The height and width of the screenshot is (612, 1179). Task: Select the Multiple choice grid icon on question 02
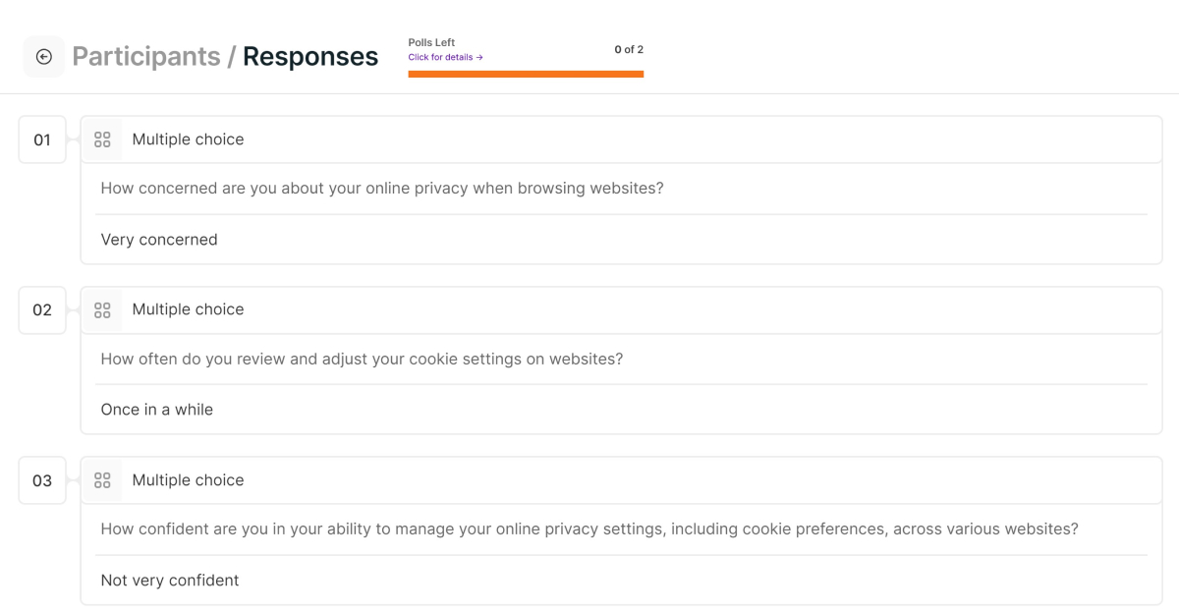pyautogui.click(x=102, y=308)
